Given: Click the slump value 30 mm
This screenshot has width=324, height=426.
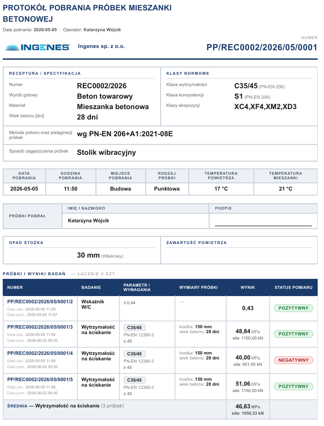Looking at the screenshot, I should point(88,255).
